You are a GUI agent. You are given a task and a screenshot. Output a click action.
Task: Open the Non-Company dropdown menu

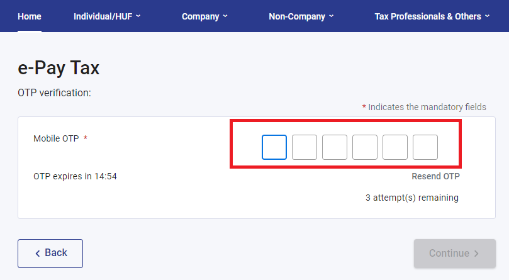[297, 16]
